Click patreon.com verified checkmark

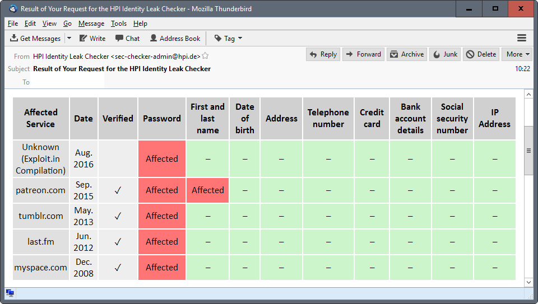118,190
